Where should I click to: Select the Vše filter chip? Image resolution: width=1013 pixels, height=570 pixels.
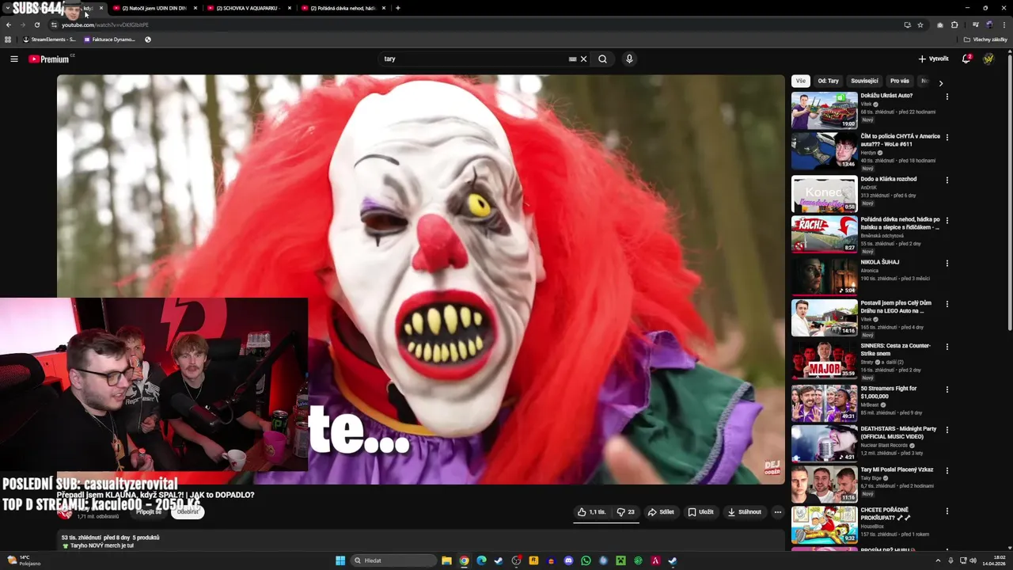801,81
